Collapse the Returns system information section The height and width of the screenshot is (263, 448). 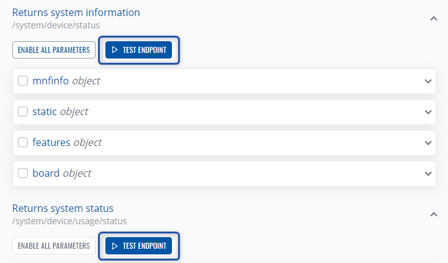(433, 18)
